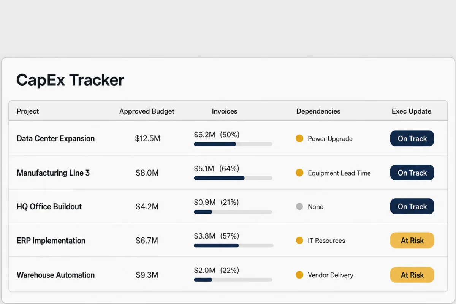This screenshot has width=456, height=304.
Task: Select the Manufacturing Line 3 project name
Action: pos(53,173)
